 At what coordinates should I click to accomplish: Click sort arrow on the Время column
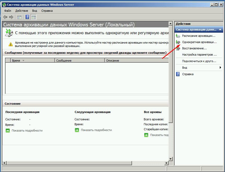tap(23, 61)
